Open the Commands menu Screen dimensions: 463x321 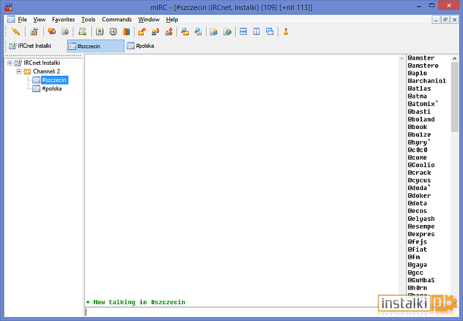117,19
